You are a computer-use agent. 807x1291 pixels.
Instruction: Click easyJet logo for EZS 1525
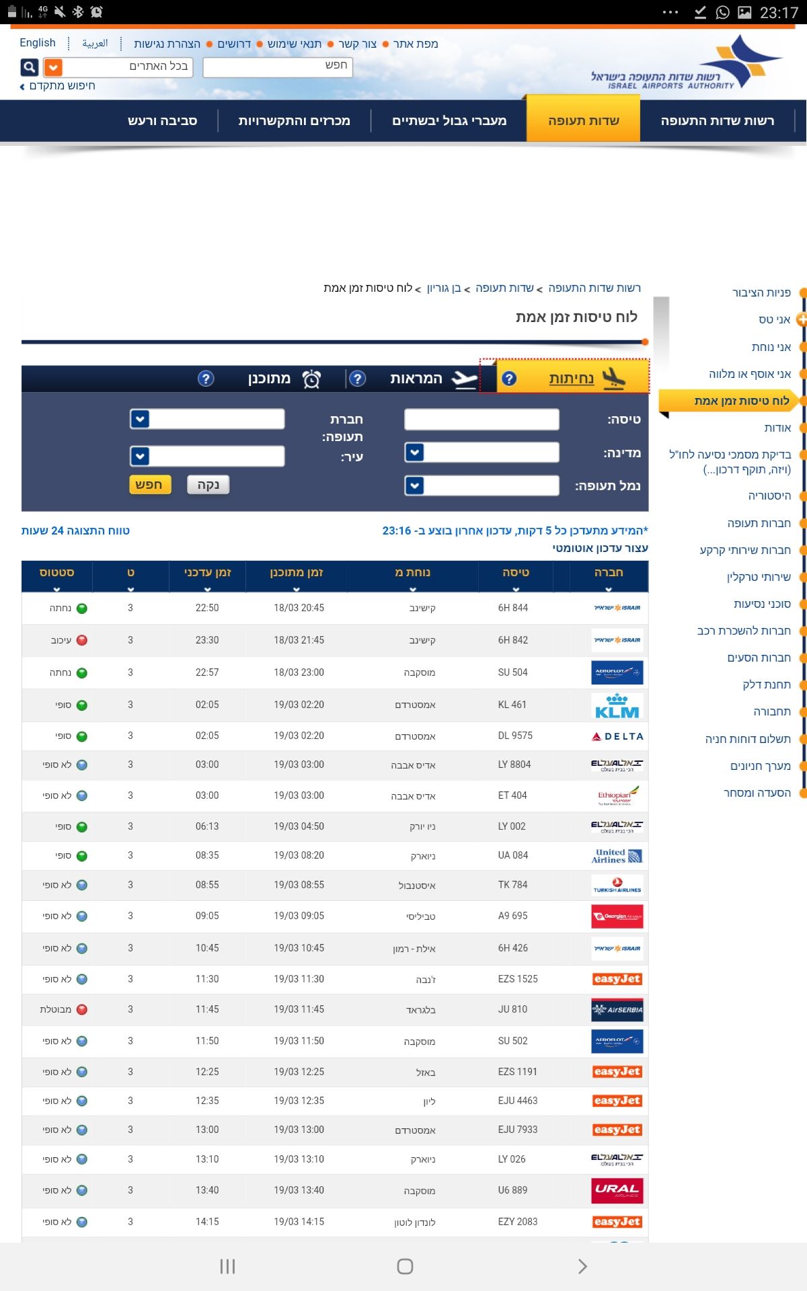pyautogui.click(x=617, y=979)
